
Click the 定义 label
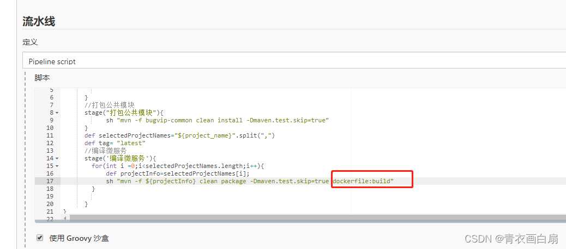(30, 42)
